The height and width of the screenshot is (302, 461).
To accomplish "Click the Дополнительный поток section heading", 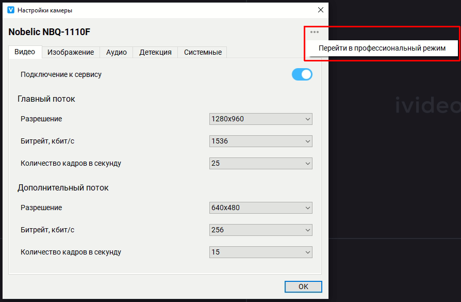I will point(63,188).
